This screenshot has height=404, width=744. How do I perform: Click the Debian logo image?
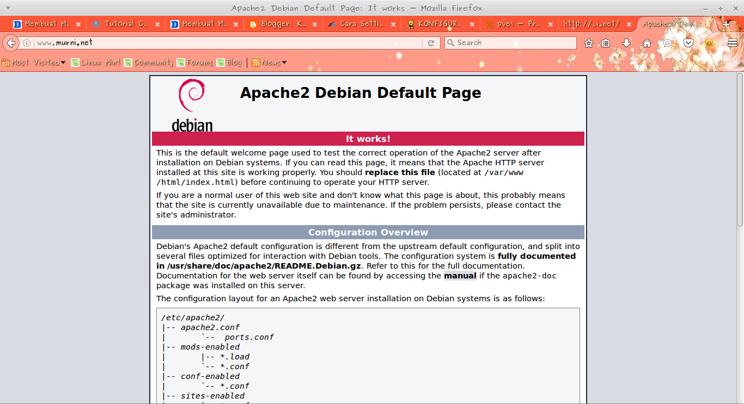point(192,105)
